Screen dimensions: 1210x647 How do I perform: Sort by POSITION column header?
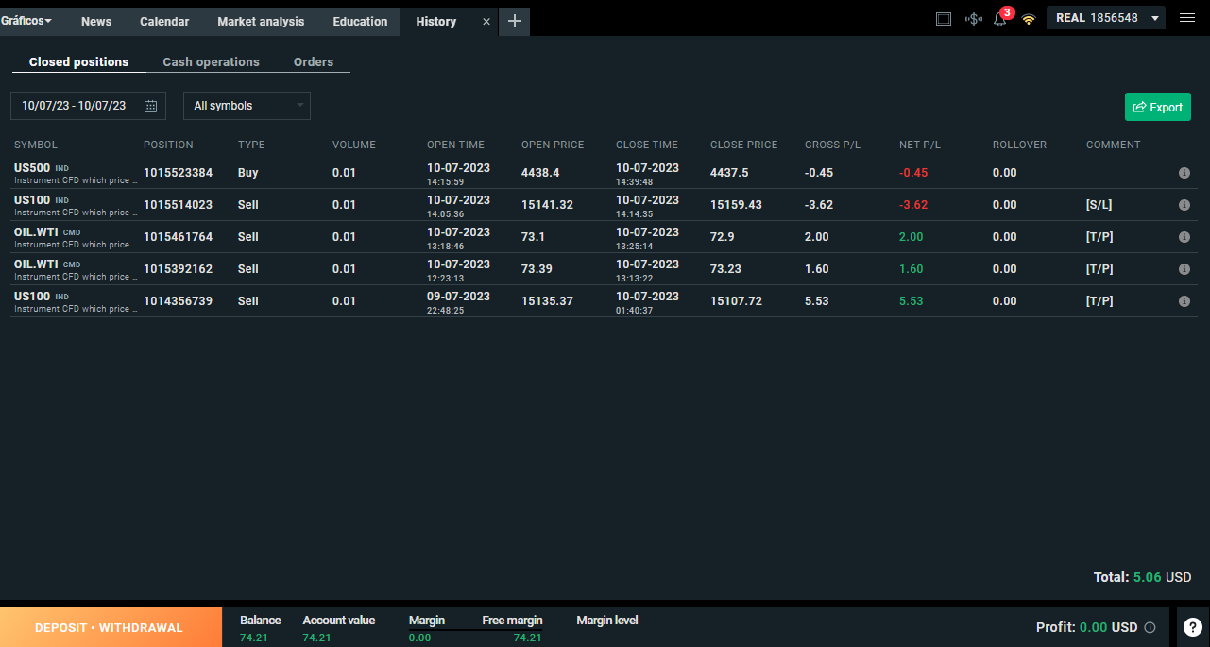click(168, 145)
